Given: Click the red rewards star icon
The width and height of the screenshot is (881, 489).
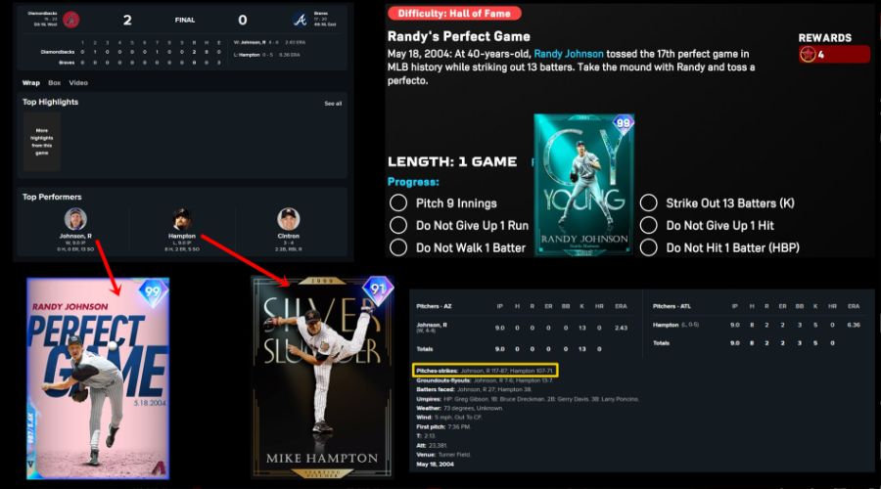Looking at the screenshot, I should click(808, 54).
